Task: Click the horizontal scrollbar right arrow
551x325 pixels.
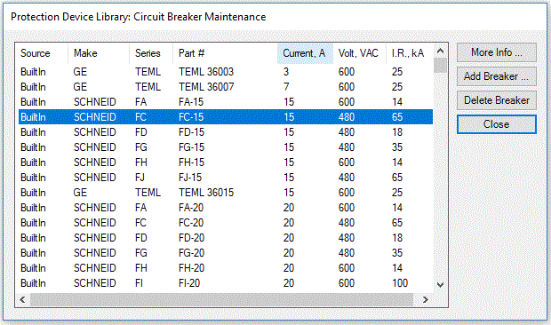Action: pyautogui.click(x=426, y=300)
